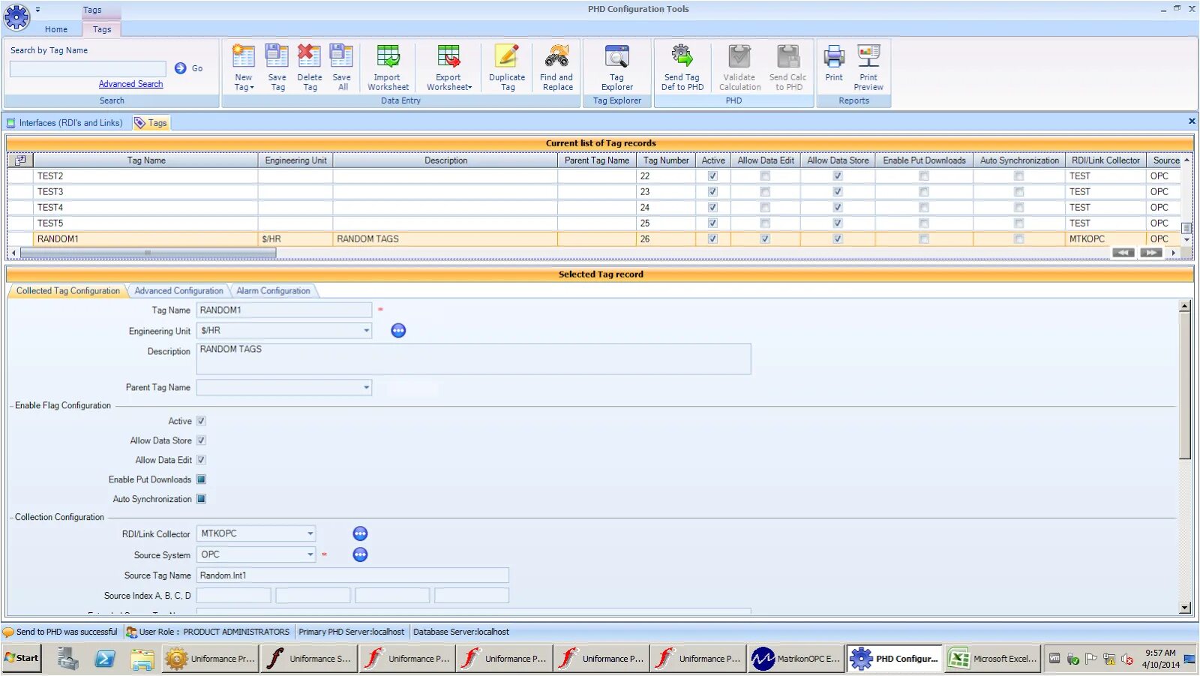Sort by the Tag Name column header
This screenshot has height=676, width=1200.
pos(146,161)
